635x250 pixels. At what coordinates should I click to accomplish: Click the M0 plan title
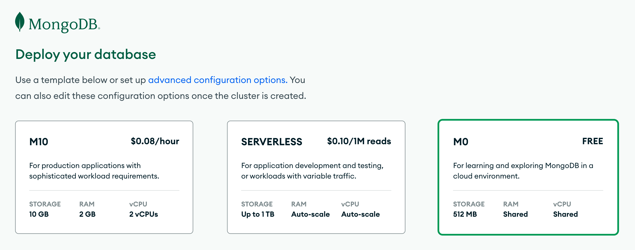pos(460,142)
